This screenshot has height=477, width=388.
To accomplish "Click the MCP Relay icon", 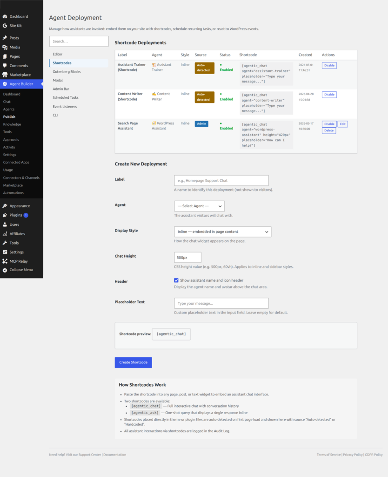I will click(5, 261).
